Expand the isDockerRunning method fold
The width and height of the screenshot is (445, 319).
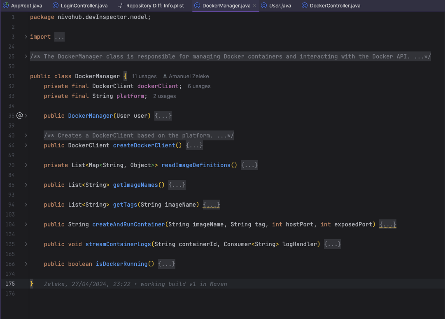click(x=26, y=264)
